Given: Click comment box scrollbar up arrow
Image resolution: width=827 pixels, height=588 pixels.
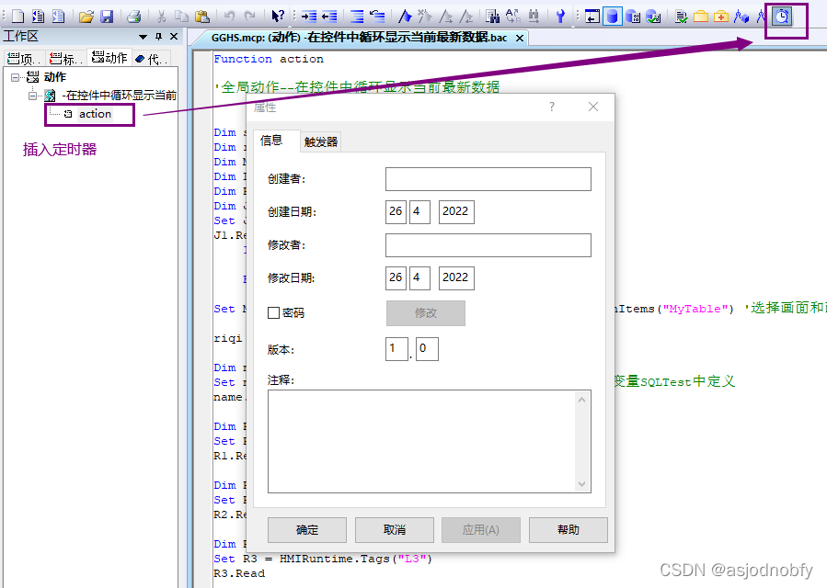Looking at the screenshot, I should [581, 400].
